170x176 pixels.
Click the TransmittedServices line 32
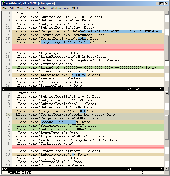(x=88, y=71)
